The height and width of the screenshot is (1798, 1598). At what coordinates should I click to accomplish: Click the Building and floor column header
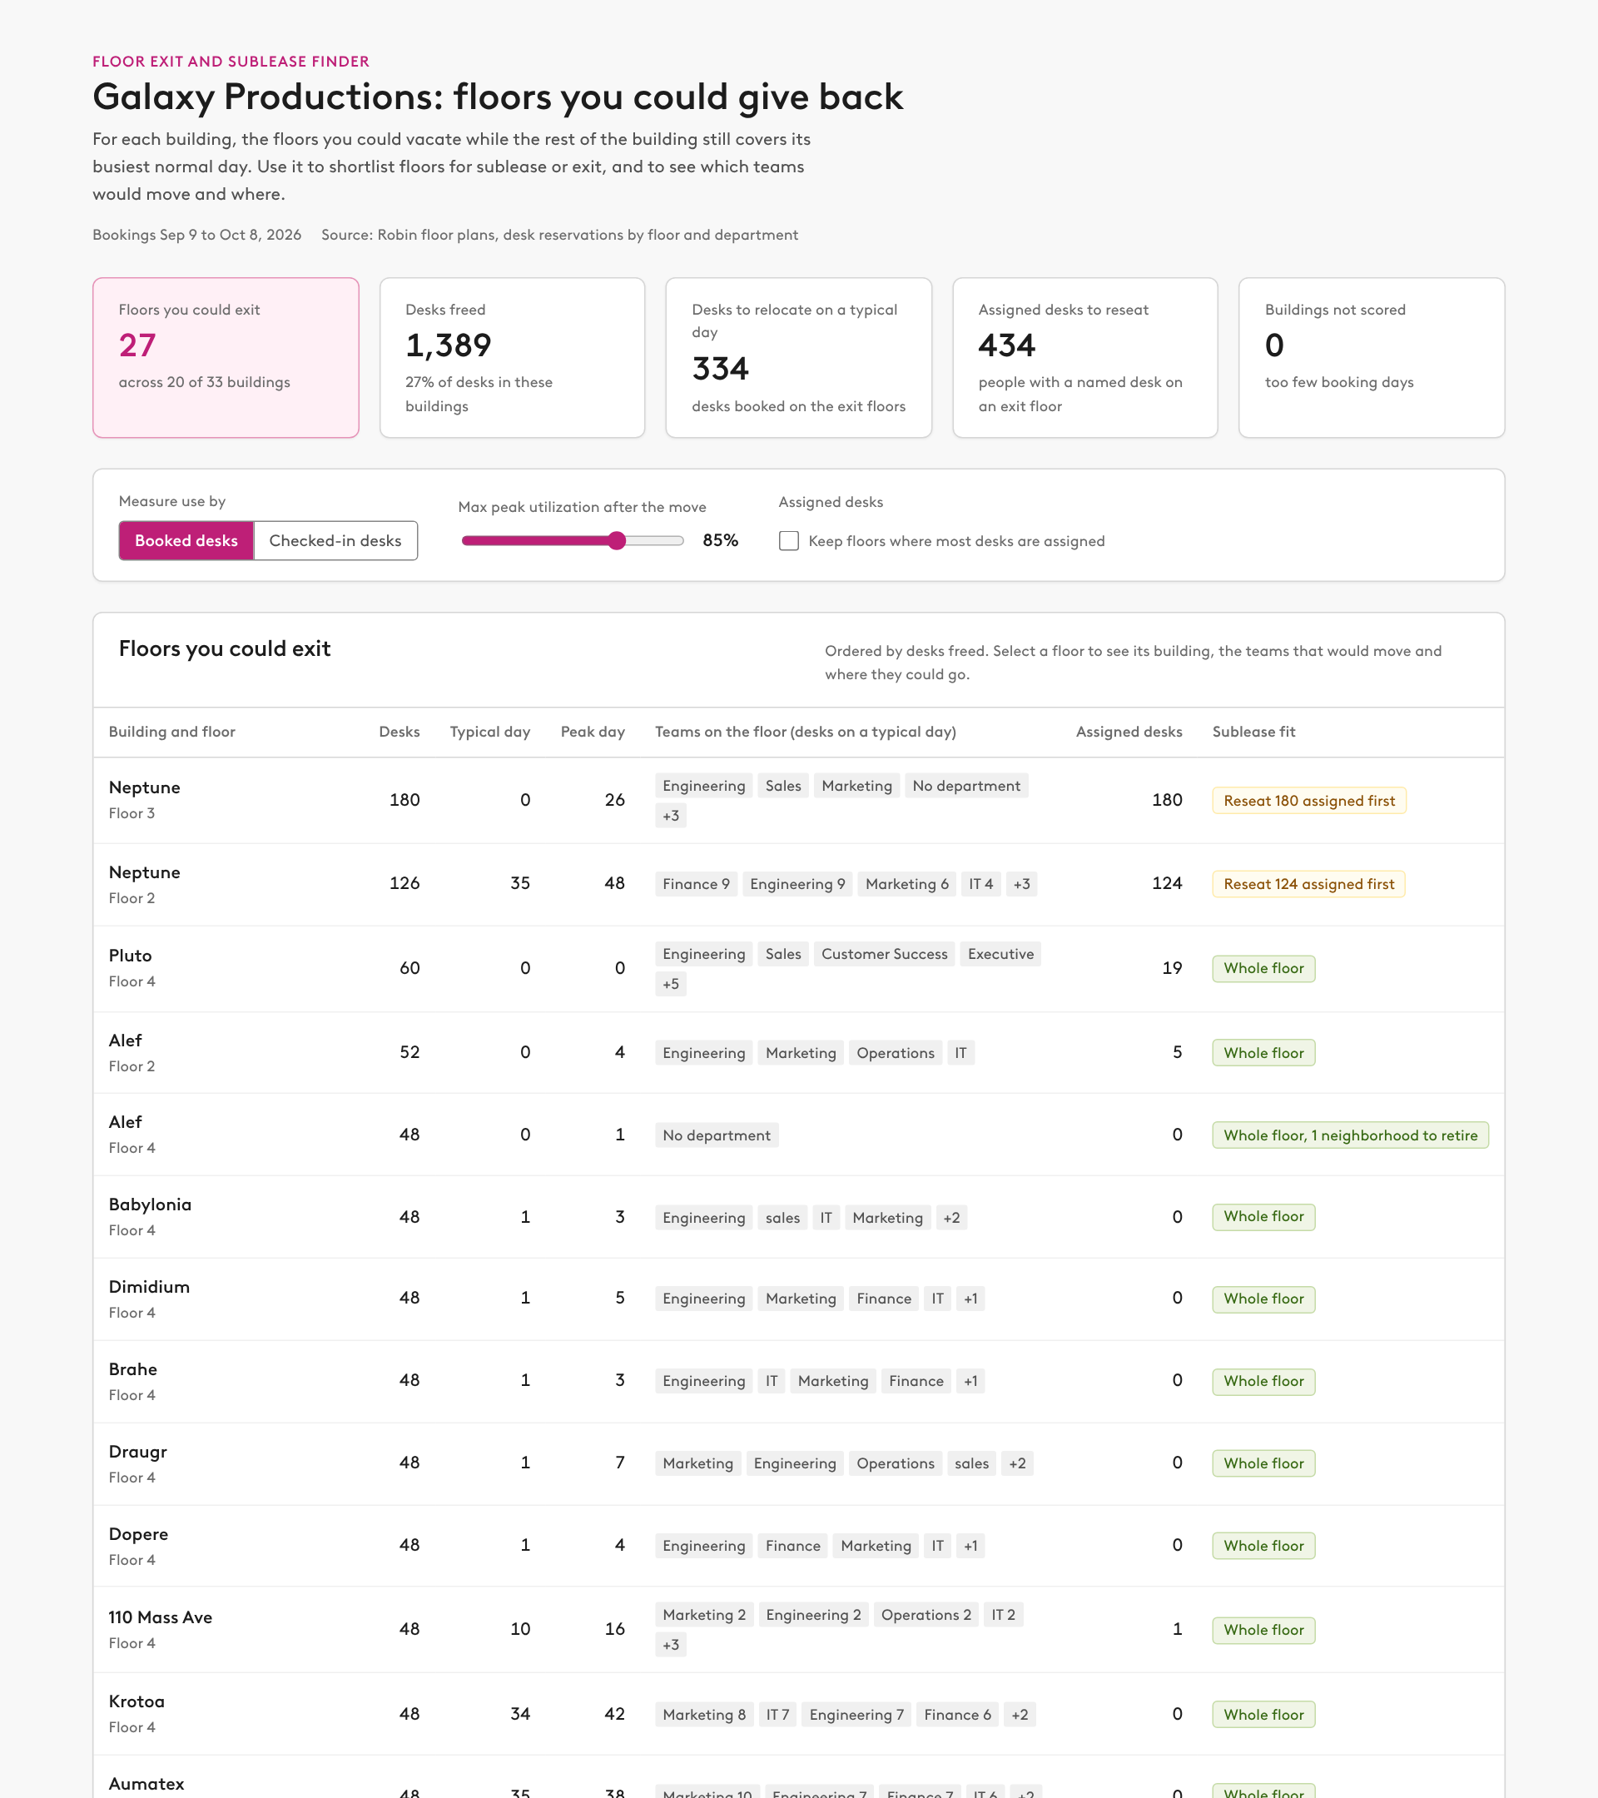click(x=171, y=731)
